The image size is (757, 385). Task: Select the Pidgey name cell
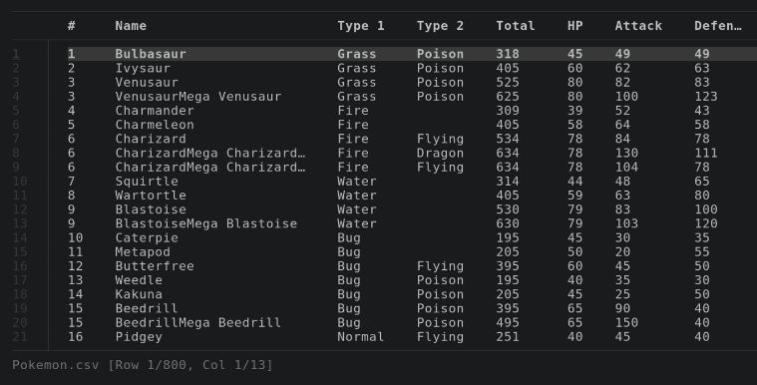[139, 337]
